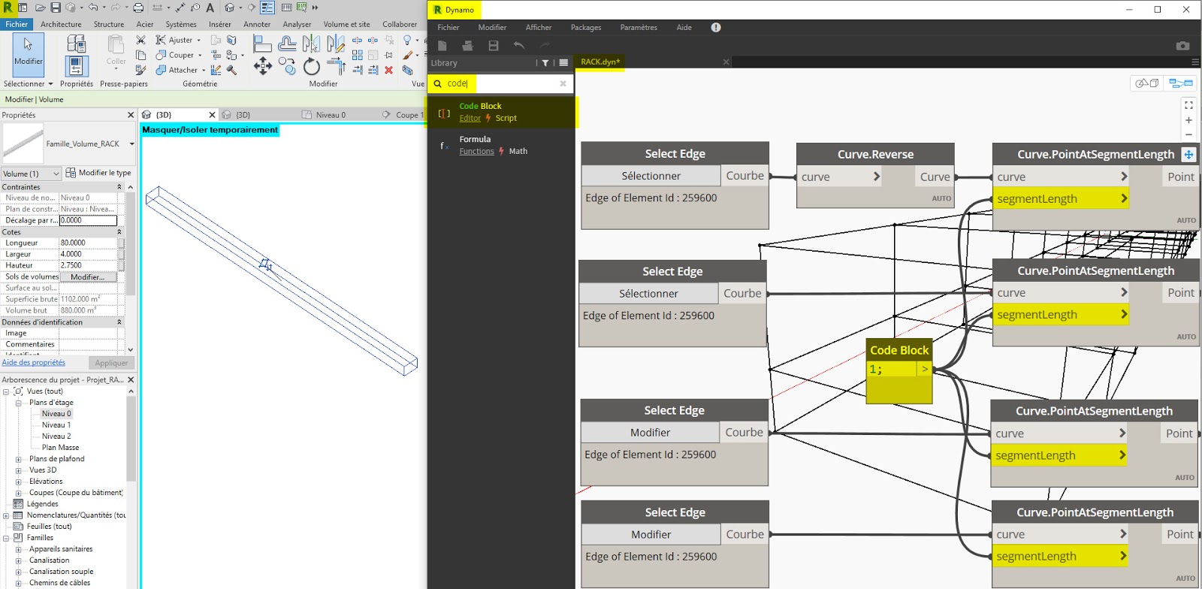Select the Rotate tool circular arrow icon
The width and height of the screenshot is (1202, 589).
pos(312,66)
